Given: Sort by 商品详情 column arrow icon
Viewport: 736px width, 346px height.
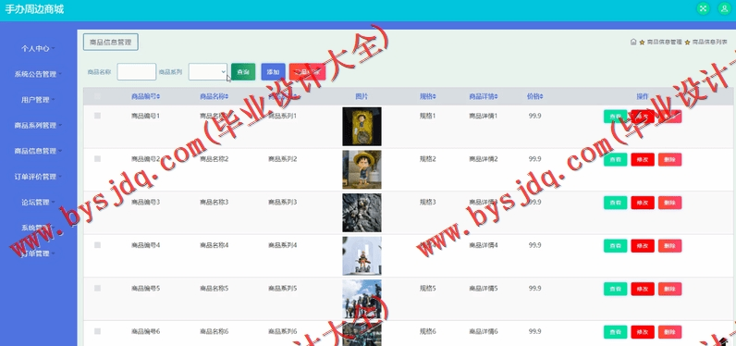Looking at the screenshot, I should pos(496,97).
